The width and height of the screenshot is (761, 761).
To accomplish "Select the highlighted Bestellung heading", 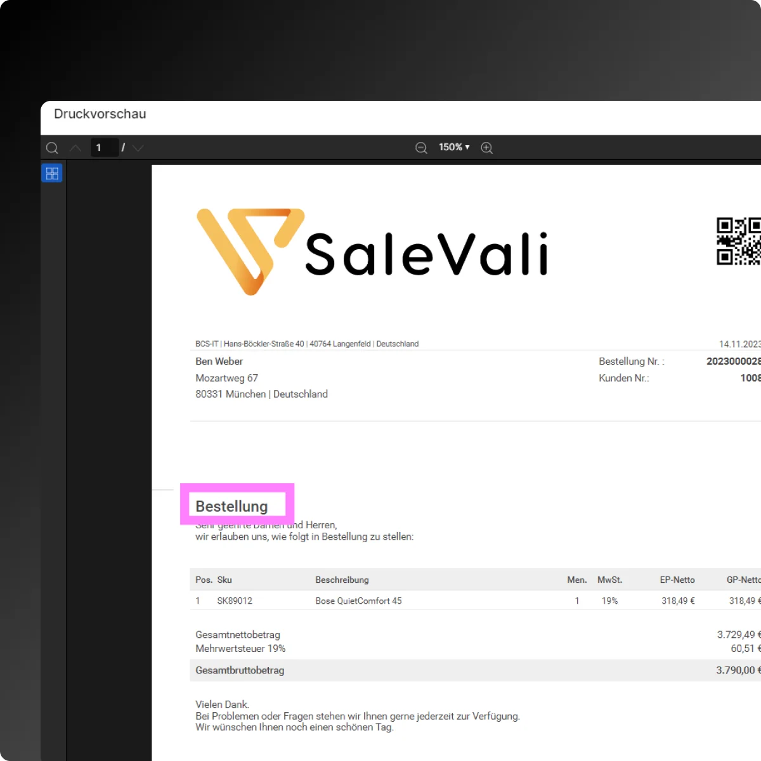I will (x=231, y=506).
